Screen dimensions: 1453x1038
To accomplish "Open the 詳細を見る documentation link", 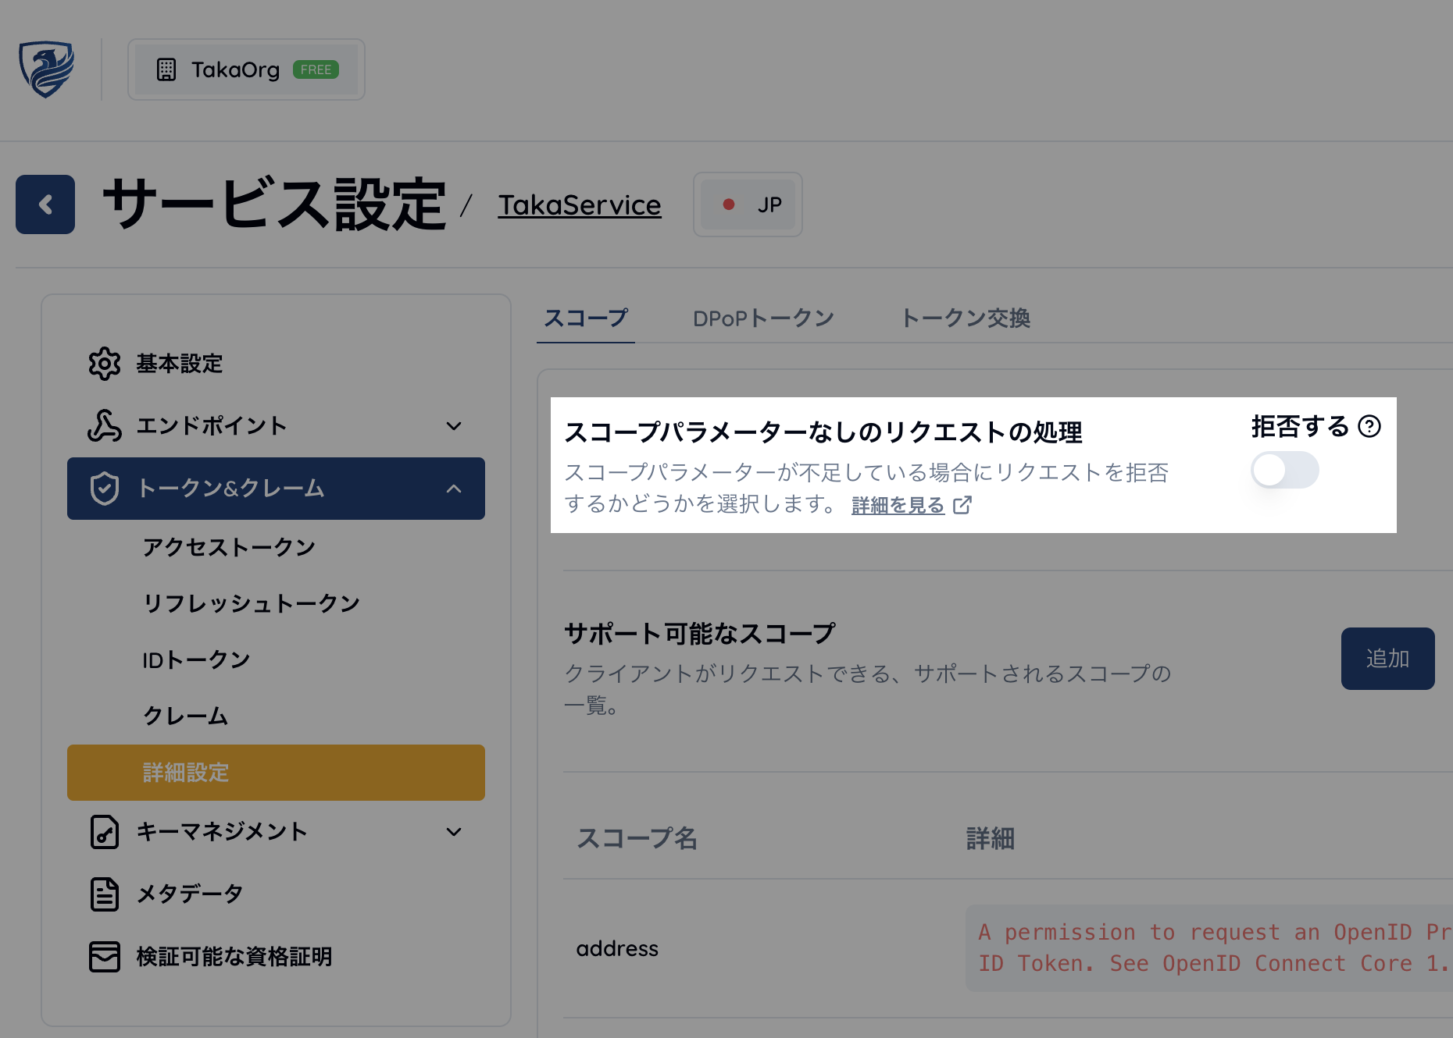I will click(x=896, y=506).
